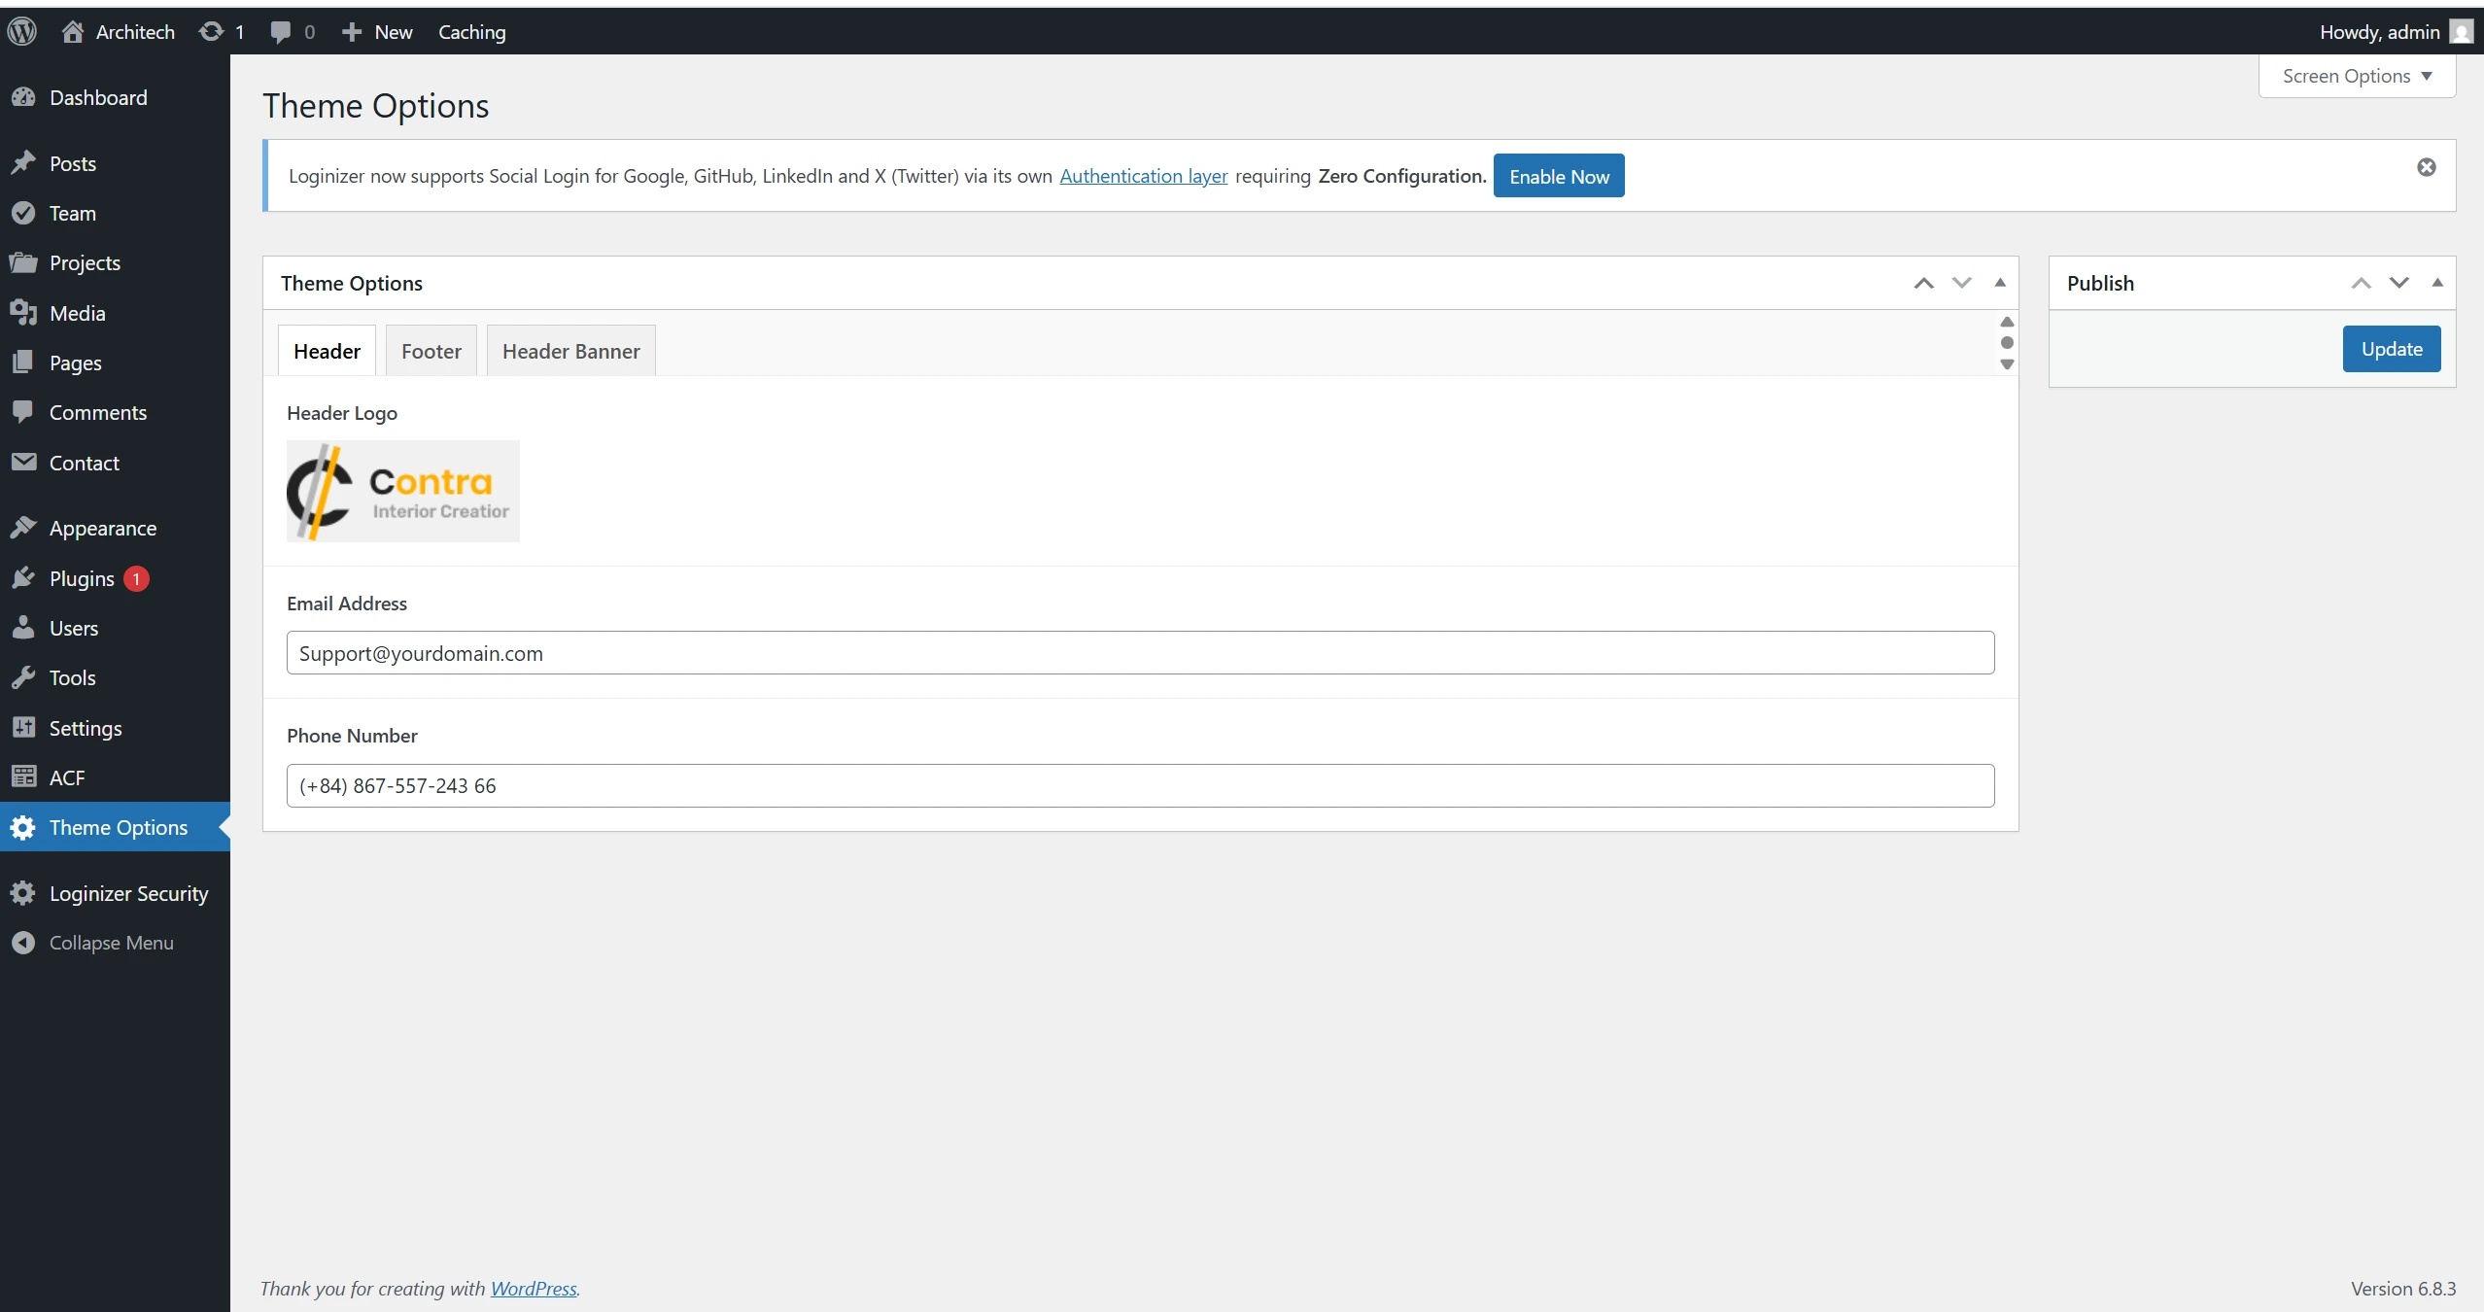Toggle the Publish panel closed
Screen dimensions: 2484x1312
2436,283
